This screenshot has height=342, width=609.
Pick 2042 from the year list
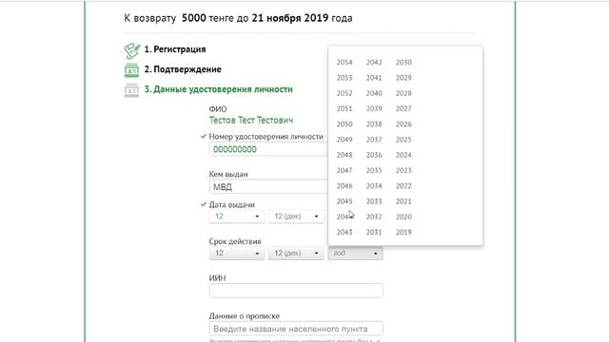[374, 63]
